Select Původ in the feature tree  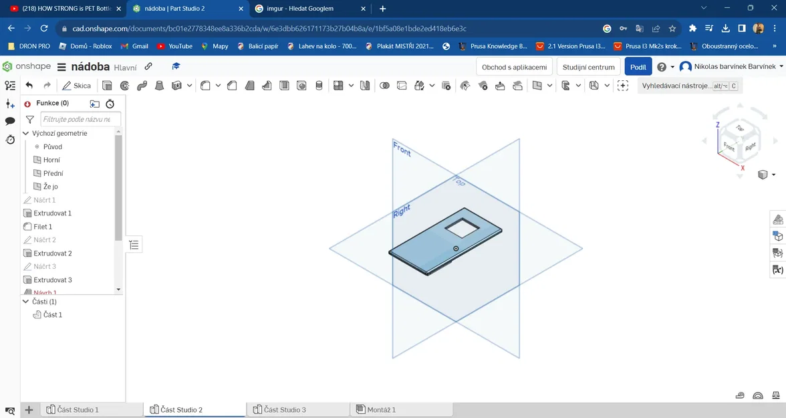(53, 146)
